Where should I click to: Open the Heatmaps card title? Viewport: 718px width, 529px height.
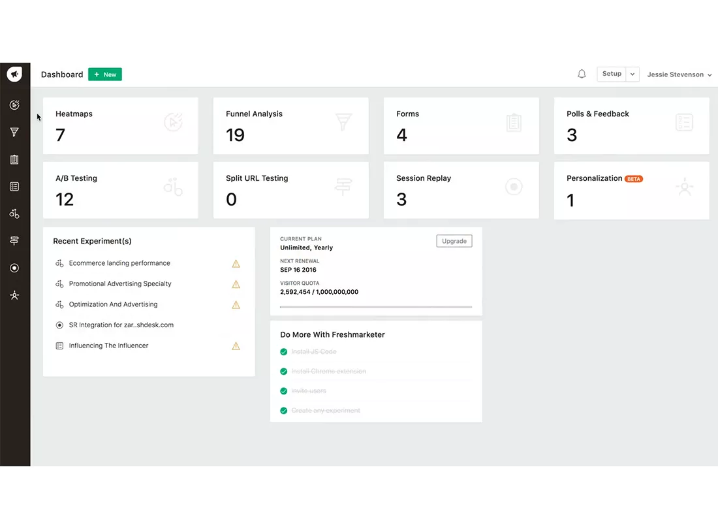(x=74, y=114)
